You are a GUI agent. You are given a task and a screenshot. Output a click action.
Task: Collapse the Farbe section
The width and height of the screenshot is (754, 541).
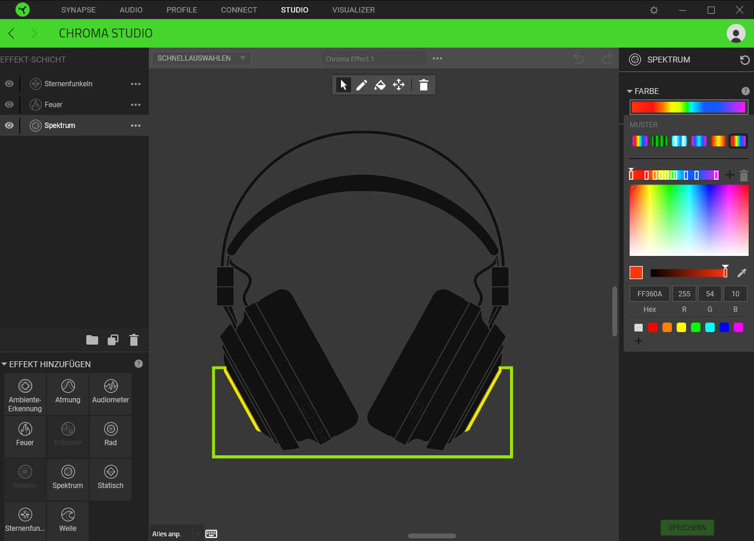630,91
